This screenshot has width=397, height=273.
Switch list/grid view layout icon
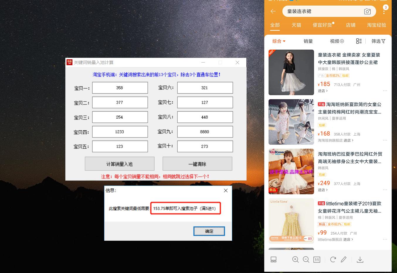click(x=359, y=41)
